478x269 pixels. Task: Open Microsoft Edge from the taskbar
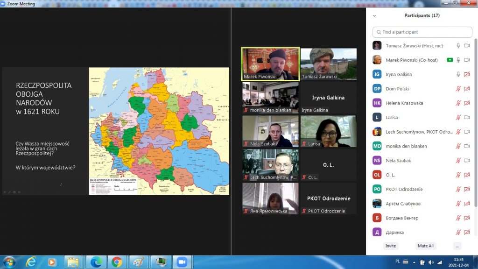tap(95, 262)
